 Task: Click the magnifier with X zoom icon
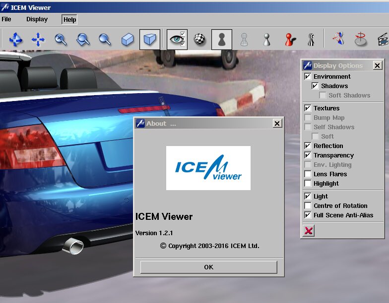61,40
